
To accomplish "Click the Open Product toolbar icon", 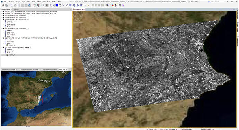I will pos(3,5).
